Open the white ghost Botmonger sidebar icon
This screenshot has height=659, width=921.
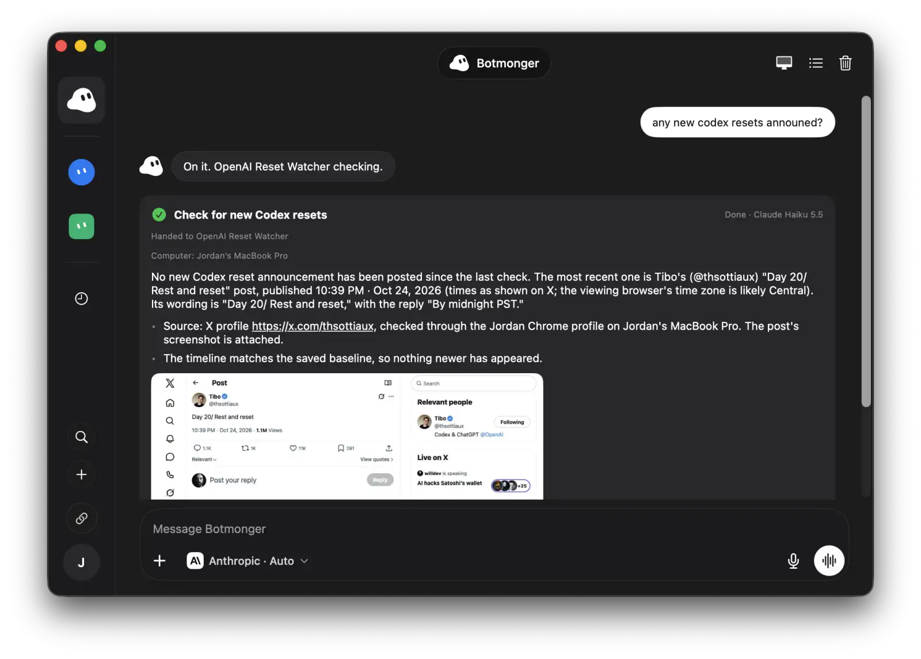pyautogui.click(x=81, y=100)
